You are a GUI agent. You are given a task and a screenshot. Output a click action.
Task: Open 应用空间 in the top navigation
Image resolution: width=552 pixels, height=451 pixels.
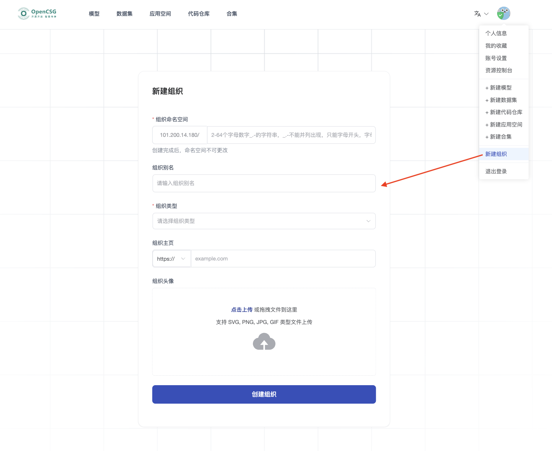pos(160,14)
